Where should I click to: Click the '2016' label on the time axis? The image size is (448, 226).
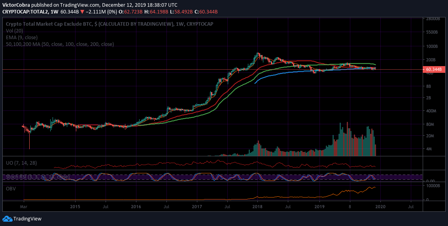tap(136, 207)
